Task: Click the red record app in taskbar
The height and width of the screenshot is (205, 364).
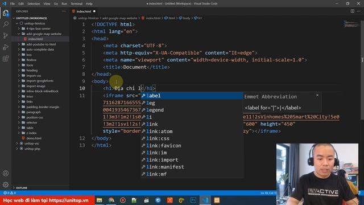Action: [x=123, y=200]
